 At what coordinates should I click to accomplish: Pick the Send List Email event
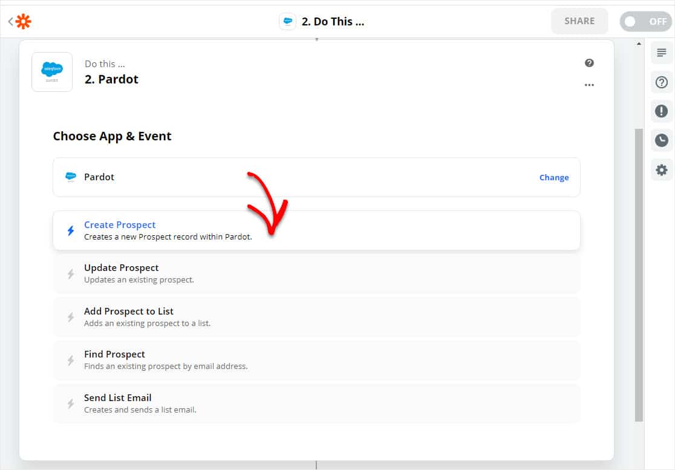point(316,403)
